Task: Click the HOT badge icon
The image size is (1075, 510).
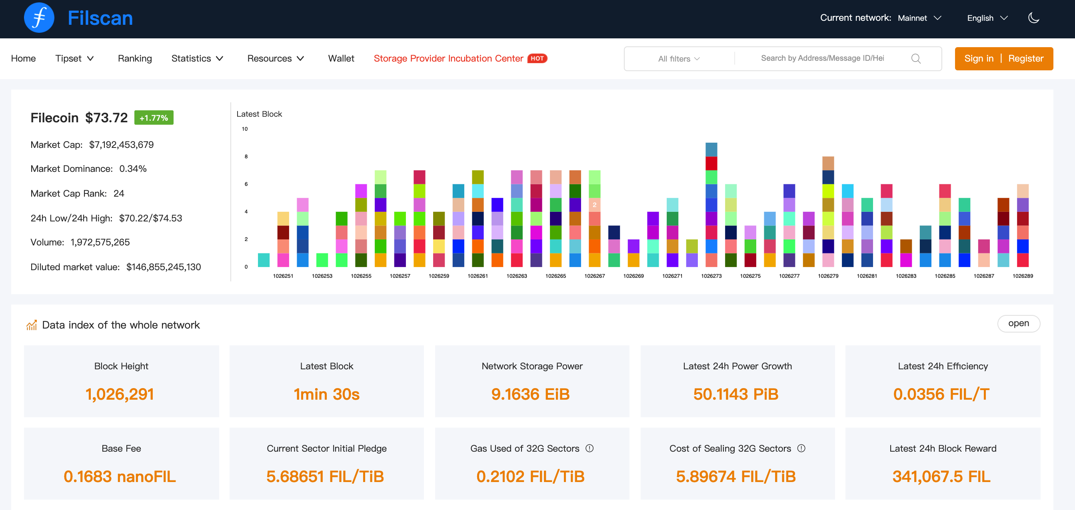Action: (x=537, y=58)
